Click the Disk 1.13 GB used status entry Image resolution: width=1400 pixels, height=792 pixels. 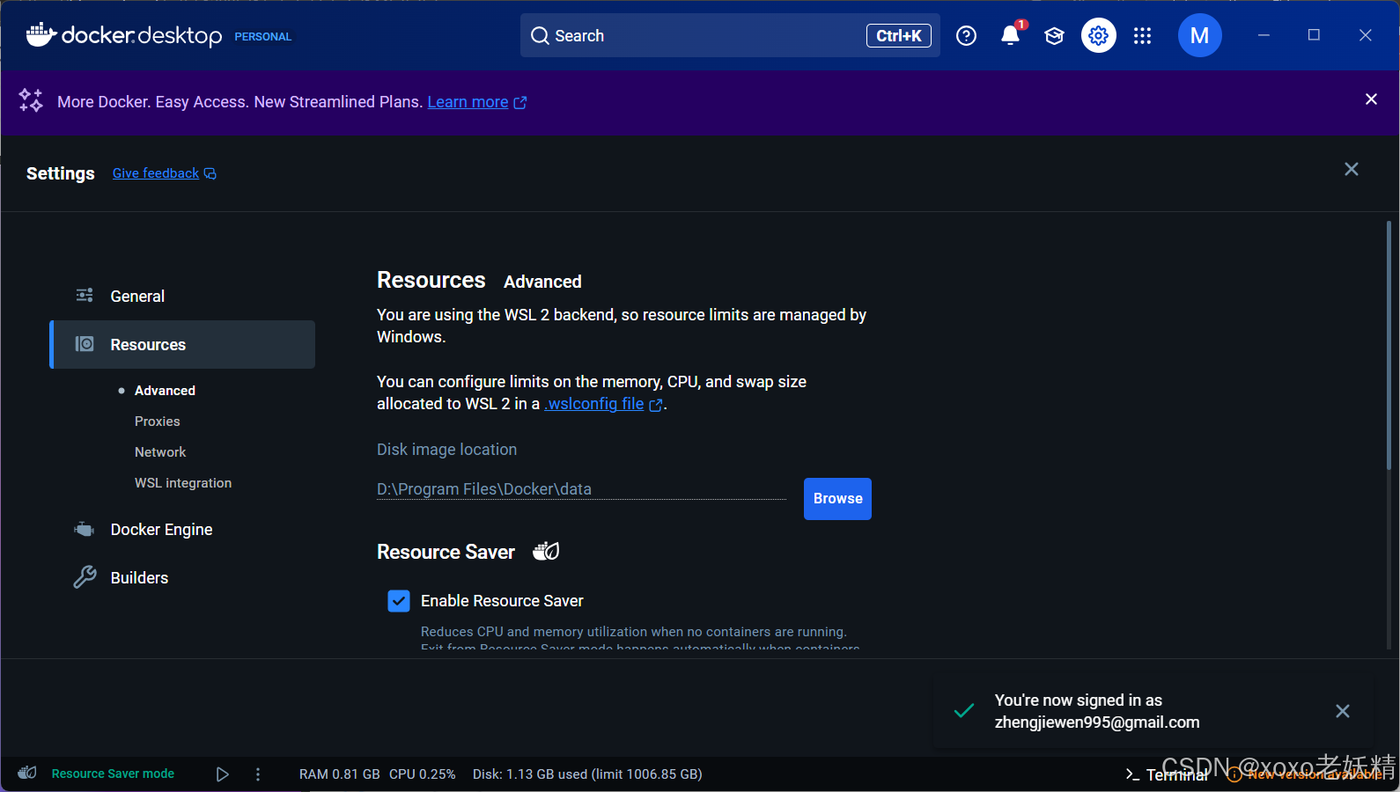point(587,774)
